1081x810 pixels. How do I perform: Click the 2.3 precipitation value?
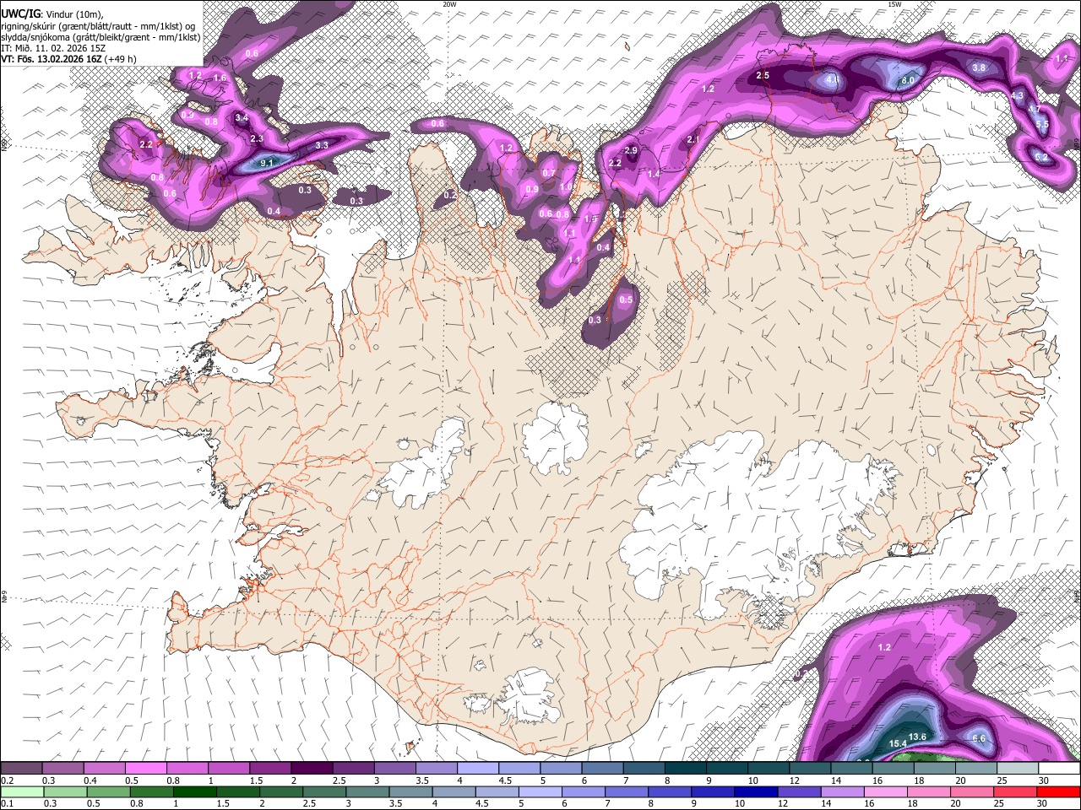pos(258,138)
